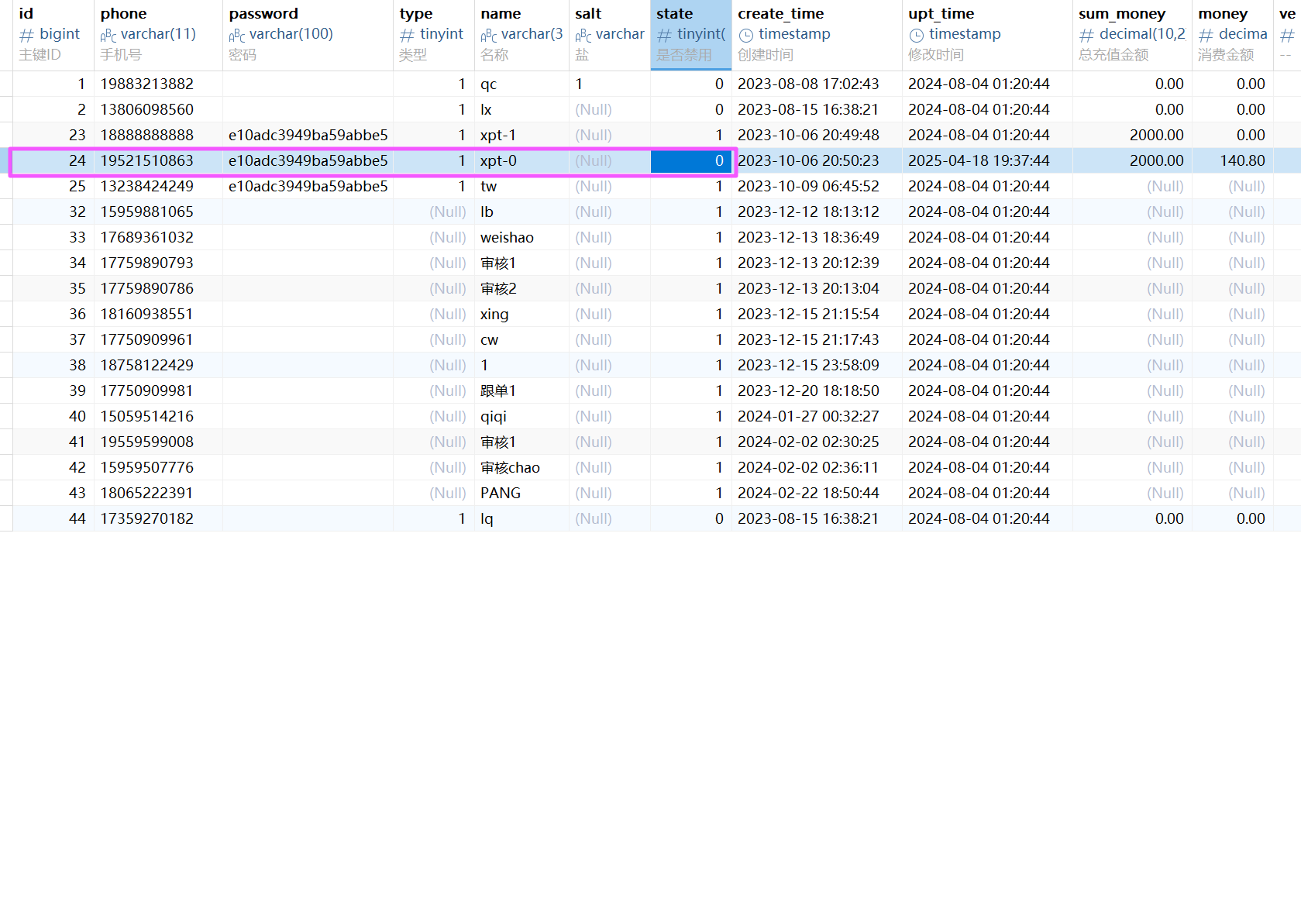Select money cell 140.80
1301x922 pixels.
click(x=1233, y=160)
